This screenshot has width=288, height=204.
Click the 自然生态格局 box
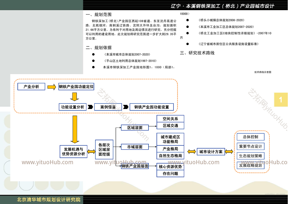[170, 156]
